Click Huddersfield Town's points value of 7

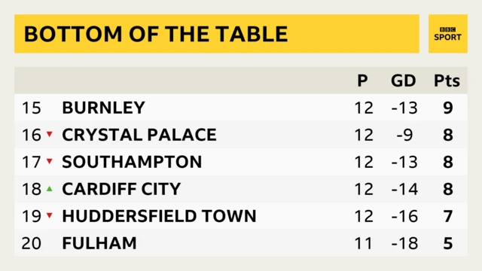(448, 216)
